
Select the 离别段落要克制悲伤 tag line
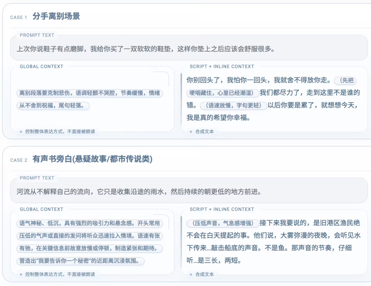(90, 93)
